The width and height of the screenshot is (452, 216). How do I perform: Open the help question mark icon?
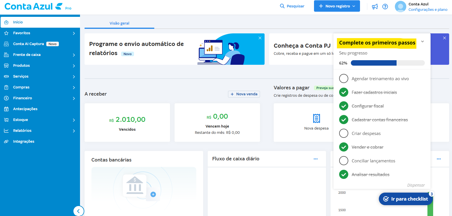click(x=385, y=7)
